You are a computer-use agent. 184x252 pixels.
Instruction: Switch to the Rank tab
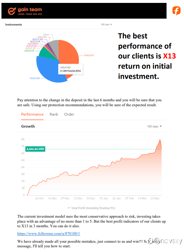54,114
